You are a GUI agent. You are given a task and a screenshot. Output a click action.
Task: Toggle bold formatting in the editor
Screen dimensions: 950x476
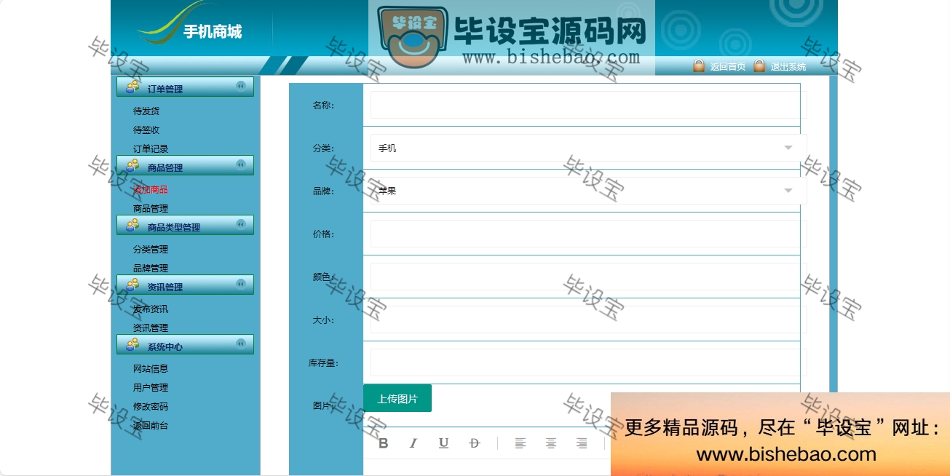(384, 443)
